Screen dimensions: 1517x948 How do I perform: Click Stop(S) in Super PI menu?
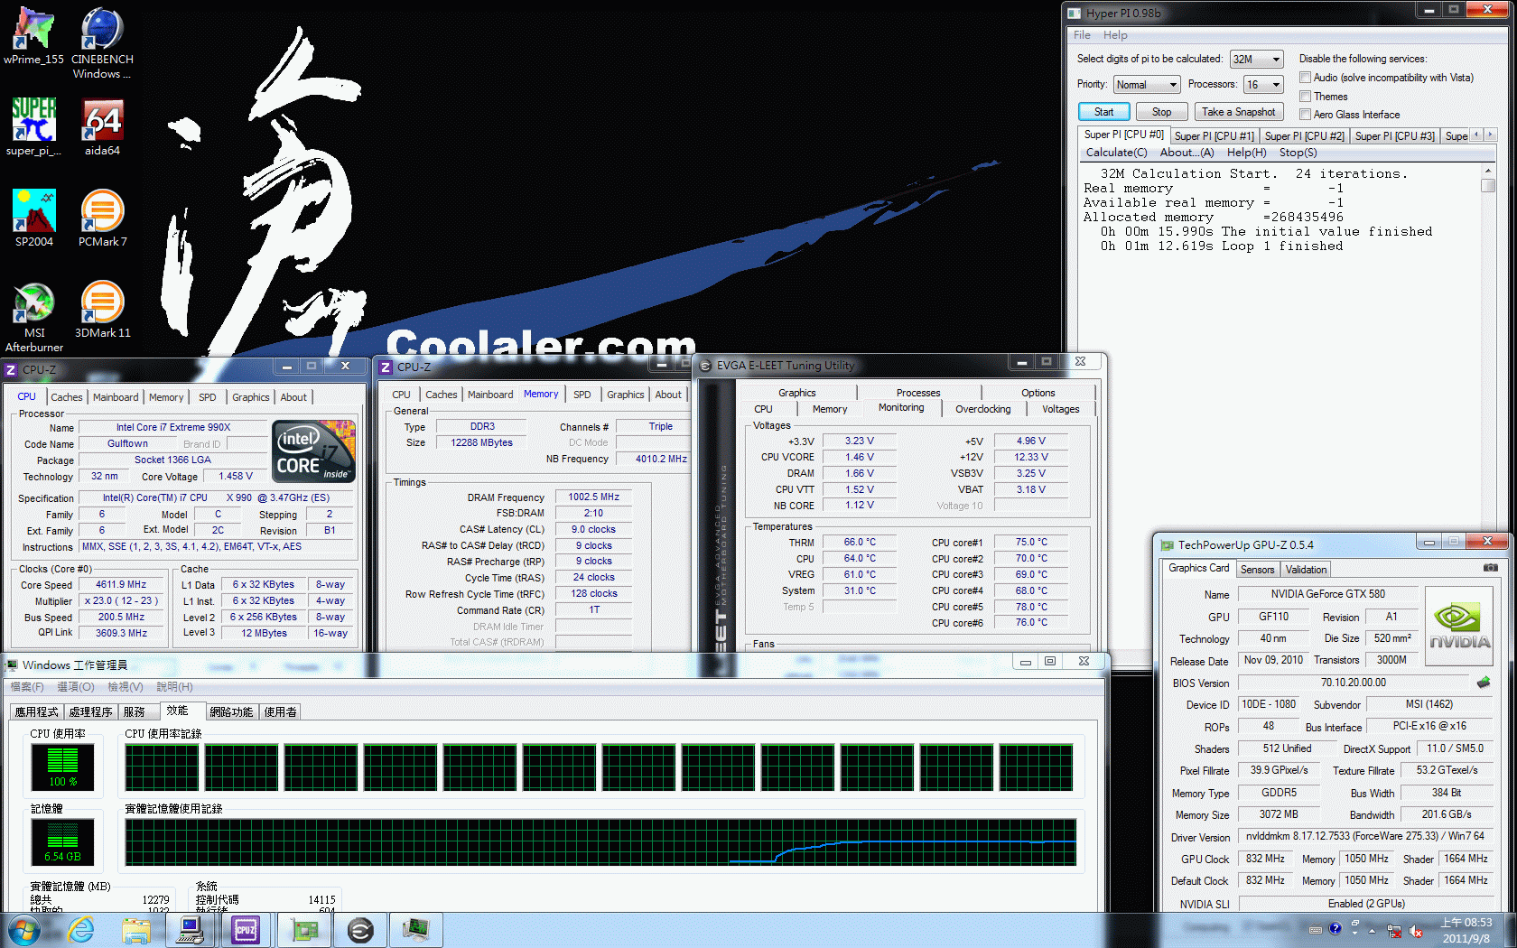tap(1298, 153)
